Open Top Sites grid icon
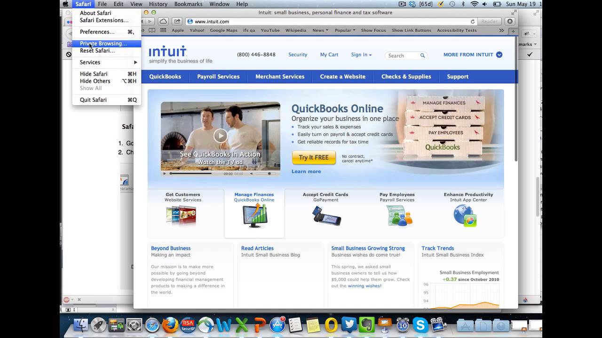602x338 pixels. 163,30
